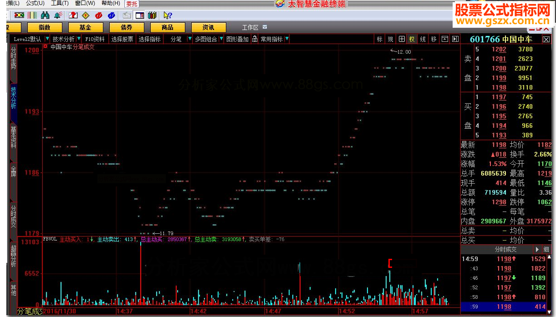Click the blue circle toolbar icon
556x317 pixels.
pyautogui.click(x=111, y=15)
